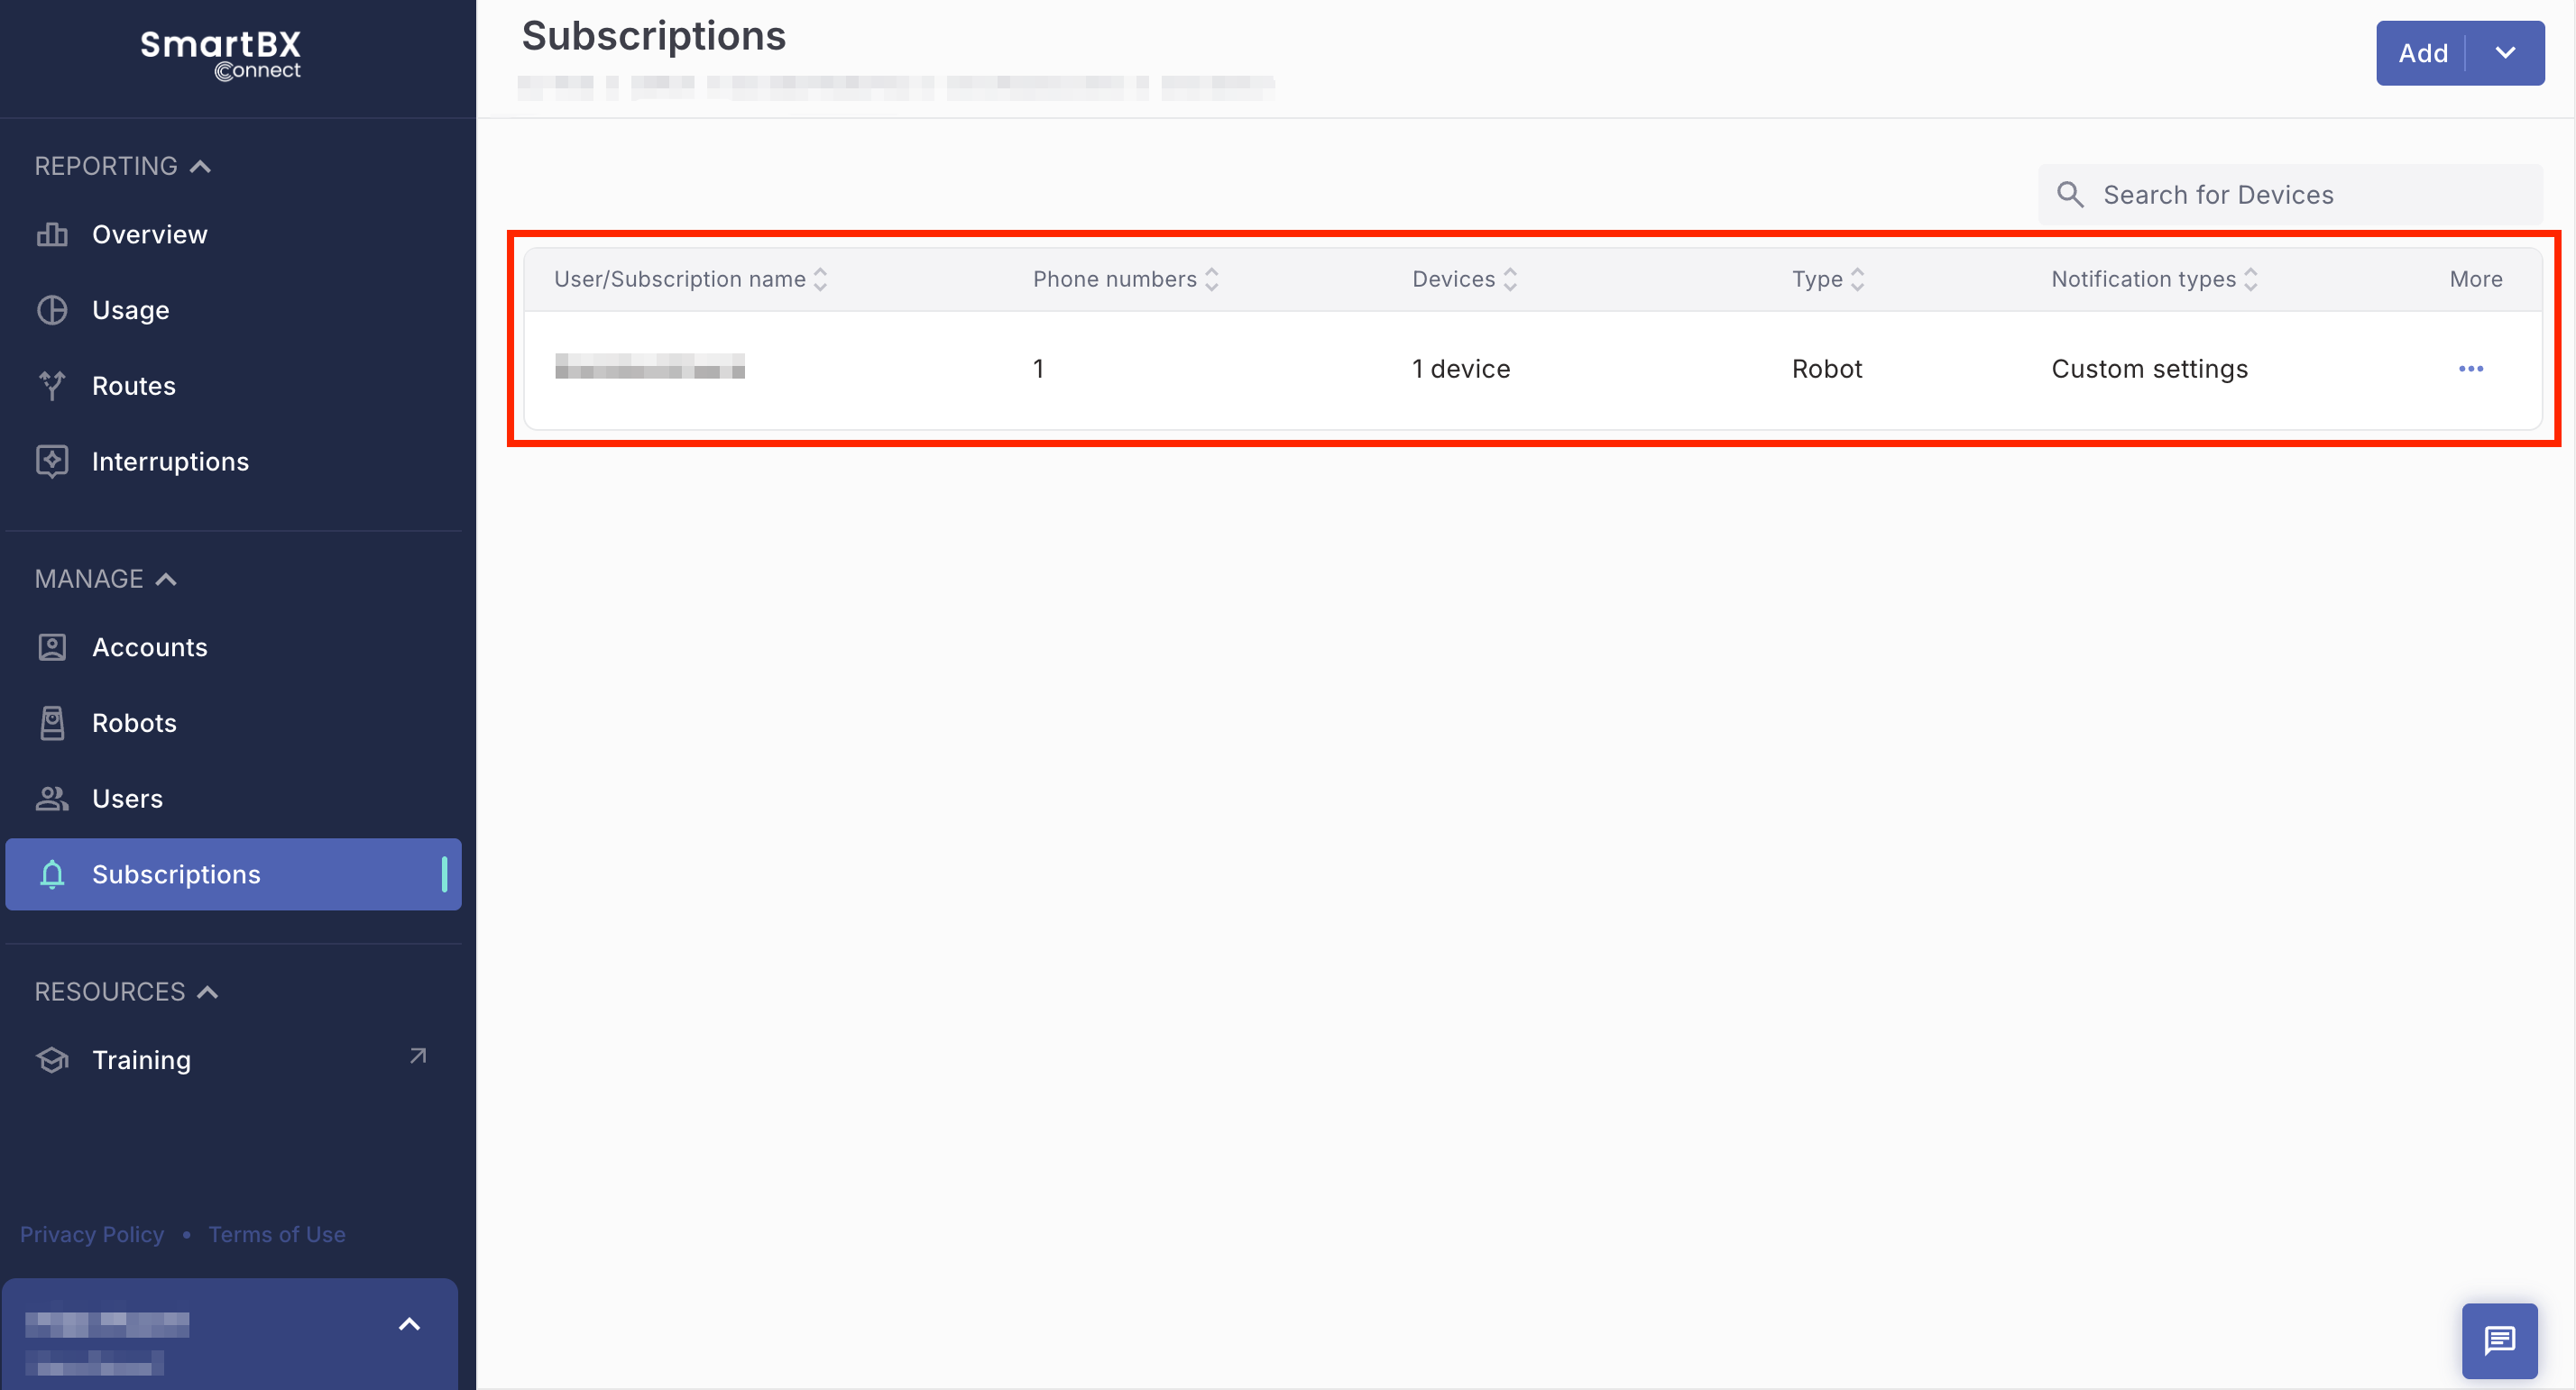The height and width of the screenshot is (1390, 2576).
Task: Open the Add button dropdown arrow
Action: click(2505, 53)
